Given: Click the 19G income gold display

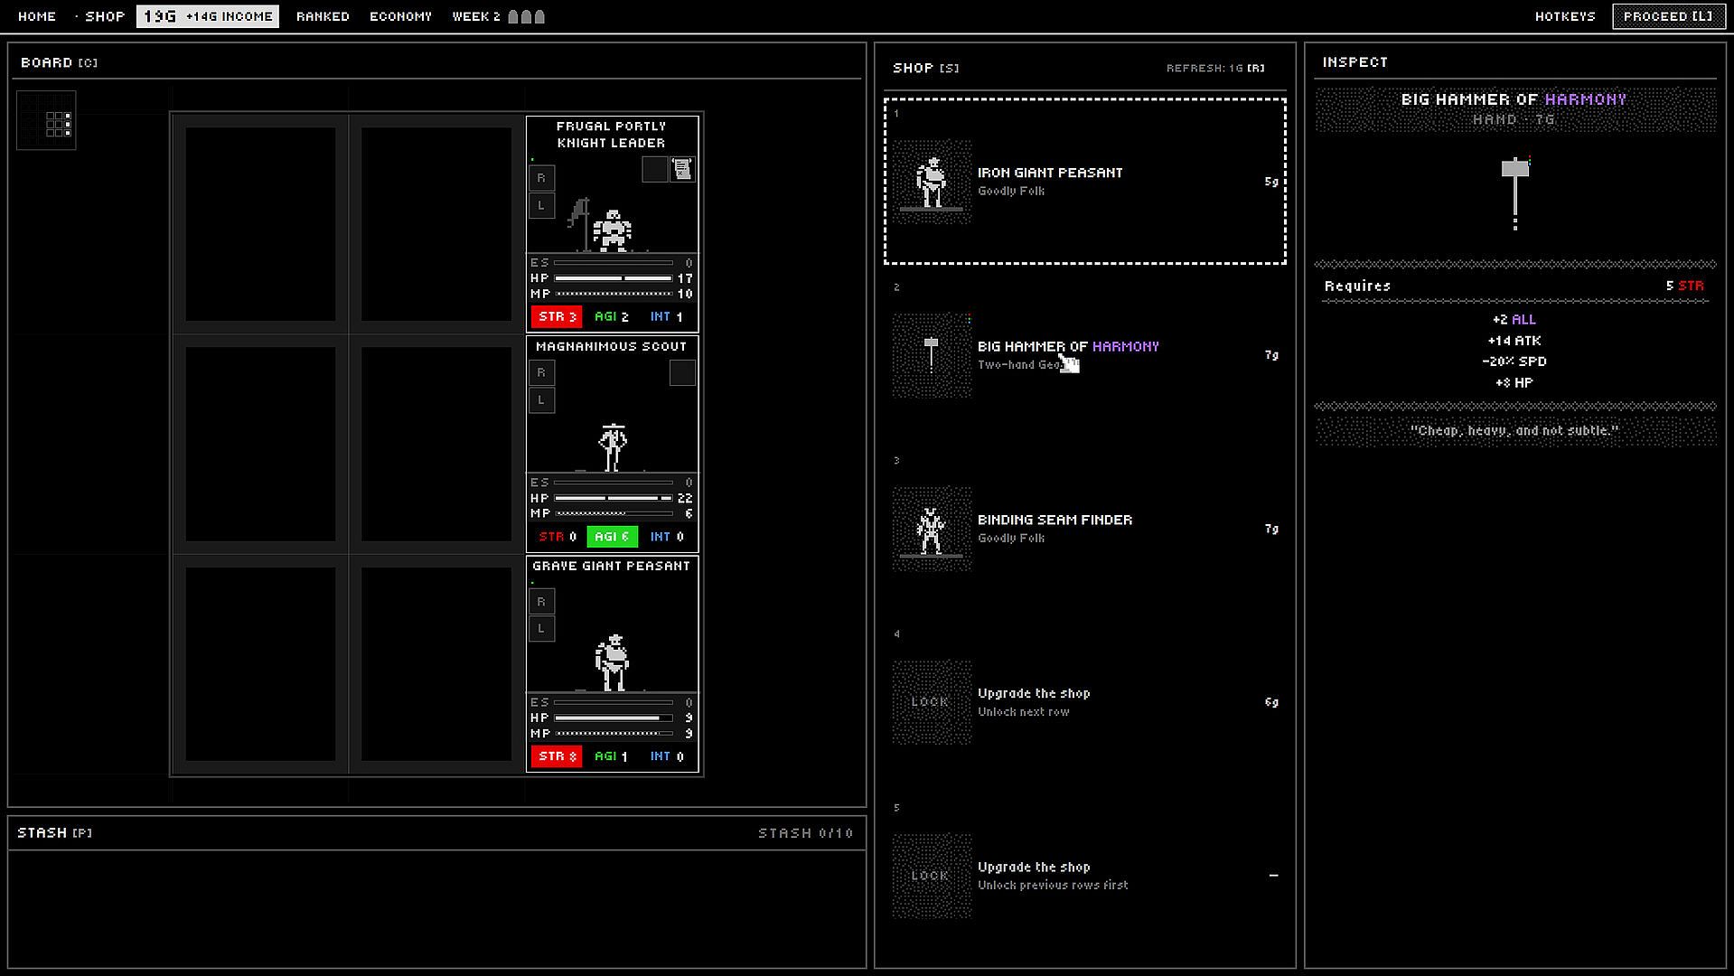Looking at the screenshot, I should [x=208, y=16].
